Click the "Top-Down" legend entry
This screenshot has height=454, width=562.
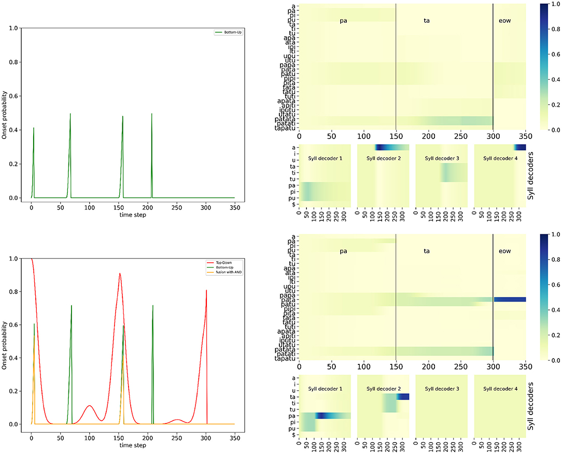pyautogui.click(x=223, y=263)
